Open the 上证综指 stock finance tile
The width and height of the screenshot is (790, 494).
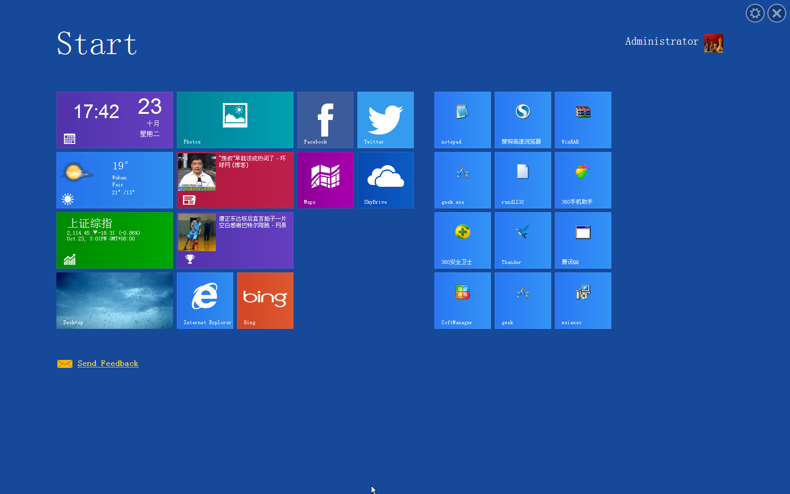tap(115, 240)
